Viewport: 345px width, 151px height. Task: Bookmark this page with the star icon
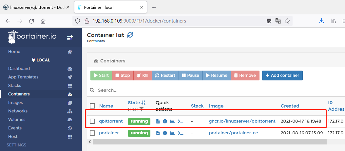(287, 21)
